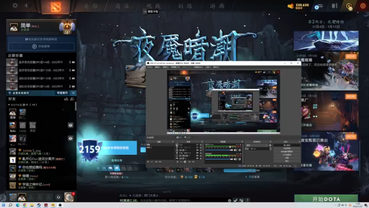Open the first menu in OBS menu bar
The width and height of the screenshot is (369, 208).
tap(149, 67)
